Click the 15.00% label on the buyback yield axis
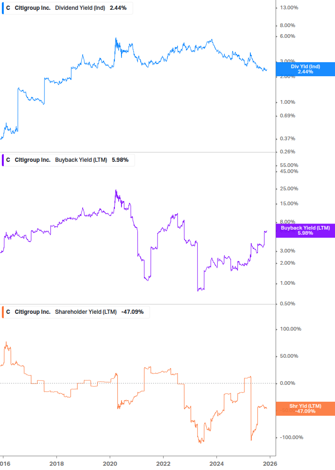335x470 pixels. tap(289, 204)
